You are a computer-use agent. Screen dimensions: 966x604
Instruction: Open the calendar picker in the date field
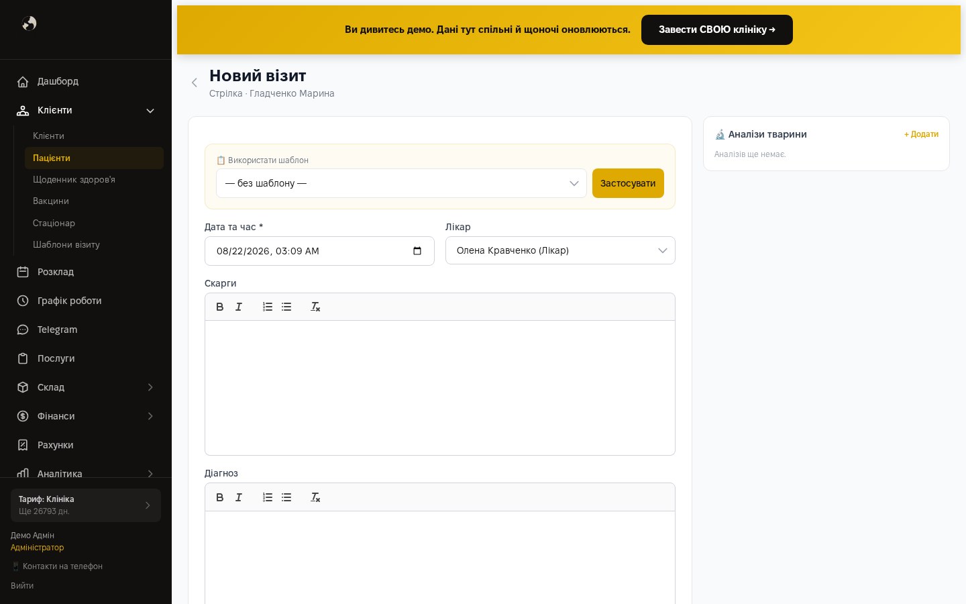[x=417, y=251]
